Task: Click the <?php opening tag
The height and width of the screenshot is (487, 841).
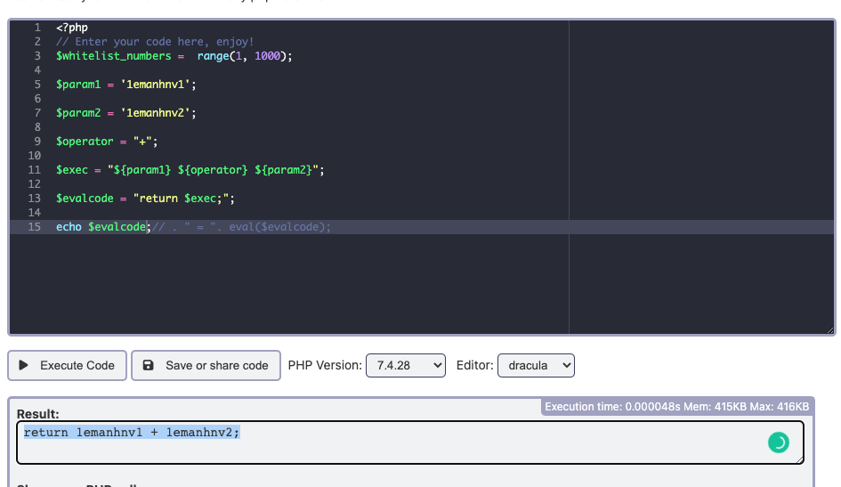Action: coord(72,28)
